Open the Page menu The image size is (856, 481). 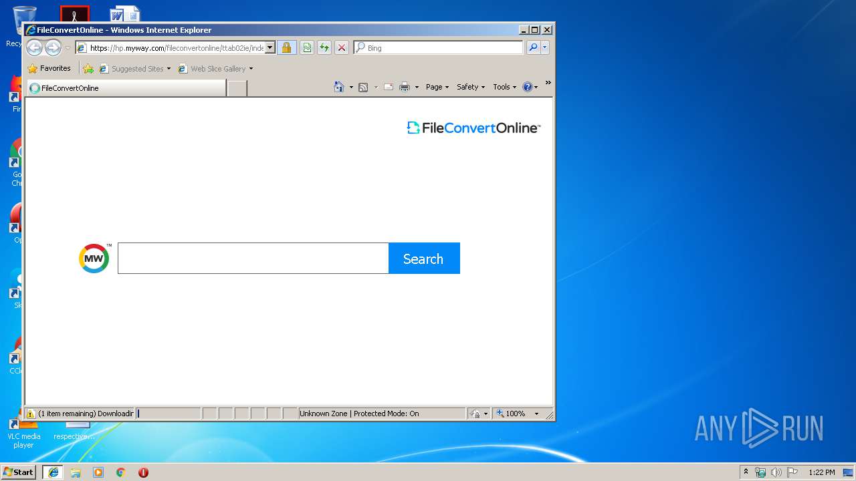coord(437,87)
